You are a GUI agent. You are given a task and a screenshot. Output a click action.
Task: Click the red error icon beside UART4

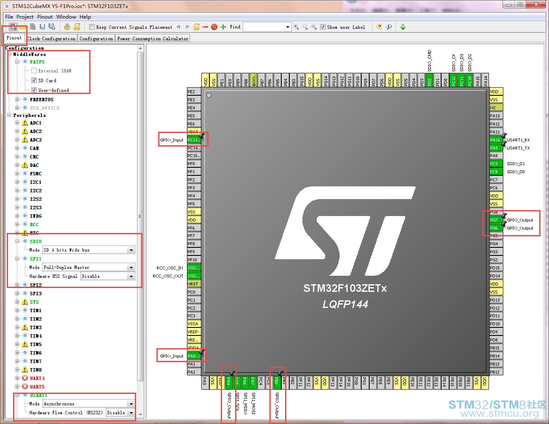point(25,378)
